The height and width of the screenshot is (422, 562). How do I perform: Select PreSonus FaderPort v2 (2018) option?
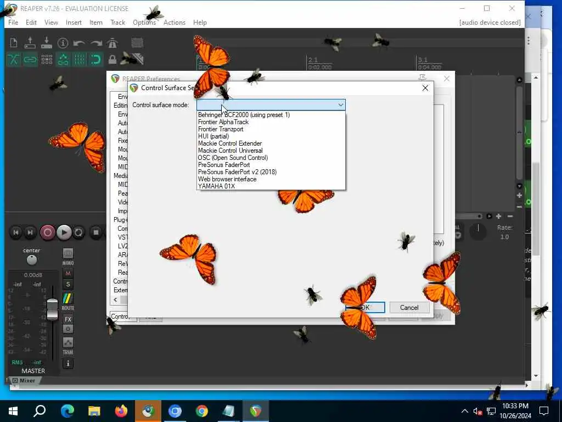click(271, 172)
